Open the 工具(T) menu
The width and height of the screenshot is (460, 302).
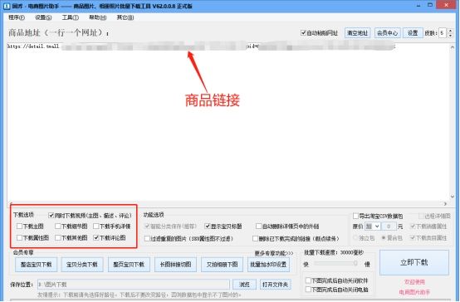(70, 17)
